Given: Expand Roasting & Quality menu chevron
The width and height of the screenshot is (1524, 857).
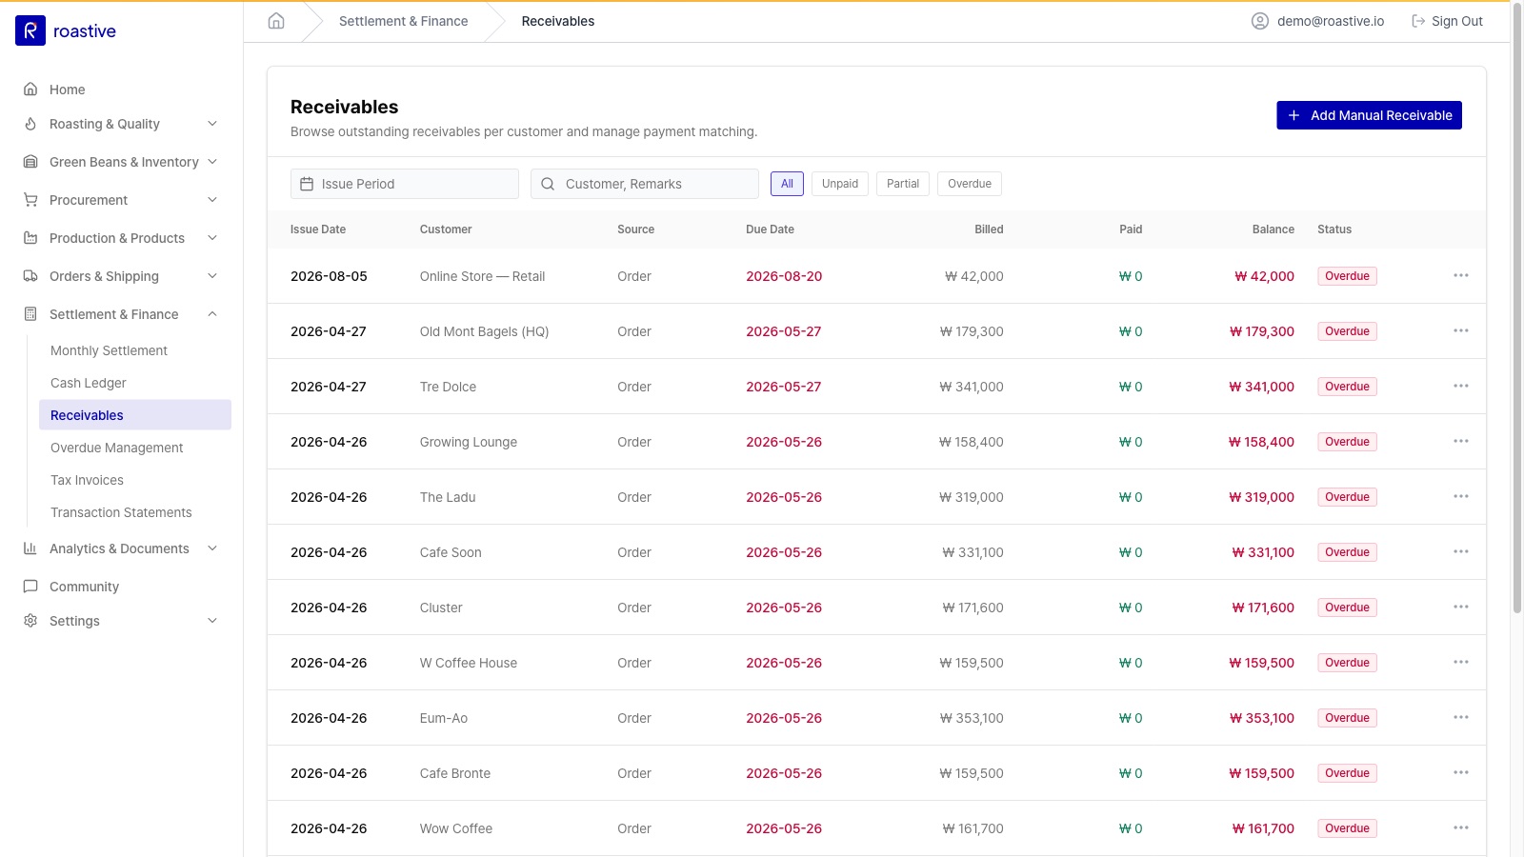Looking at the screenshot, I should point(212,124).
